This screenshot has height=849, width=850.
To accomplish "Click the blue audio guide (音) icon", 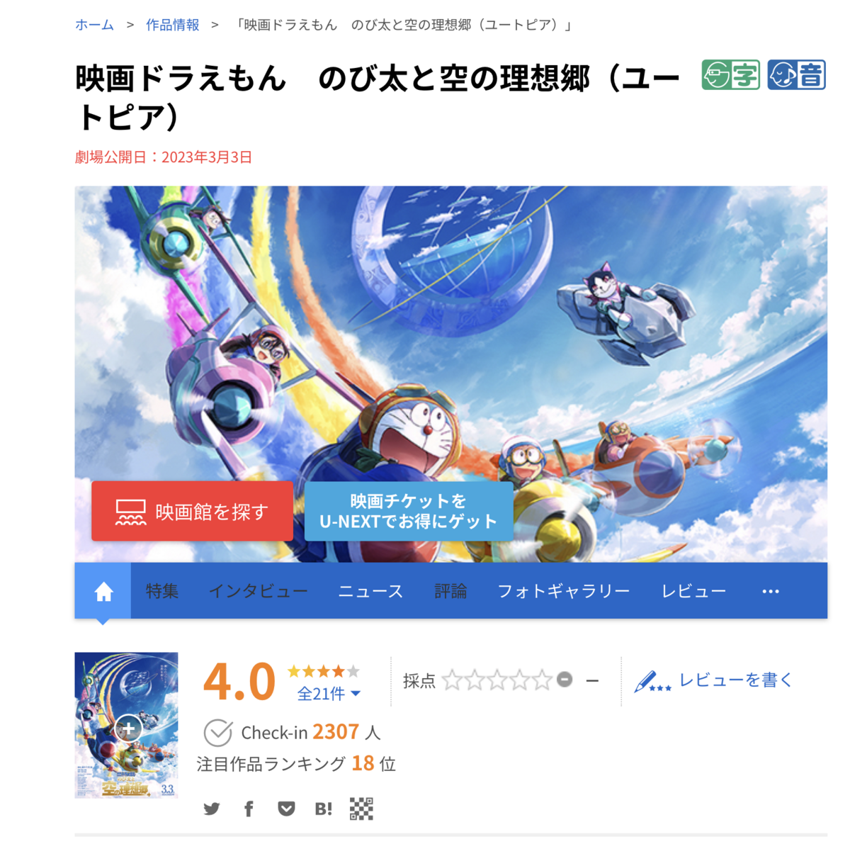I will tap(797, 75).
